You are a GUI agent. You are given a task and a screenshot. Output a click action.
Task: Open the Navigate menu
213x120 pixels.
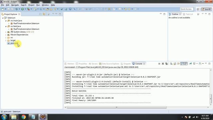(15, 5)
